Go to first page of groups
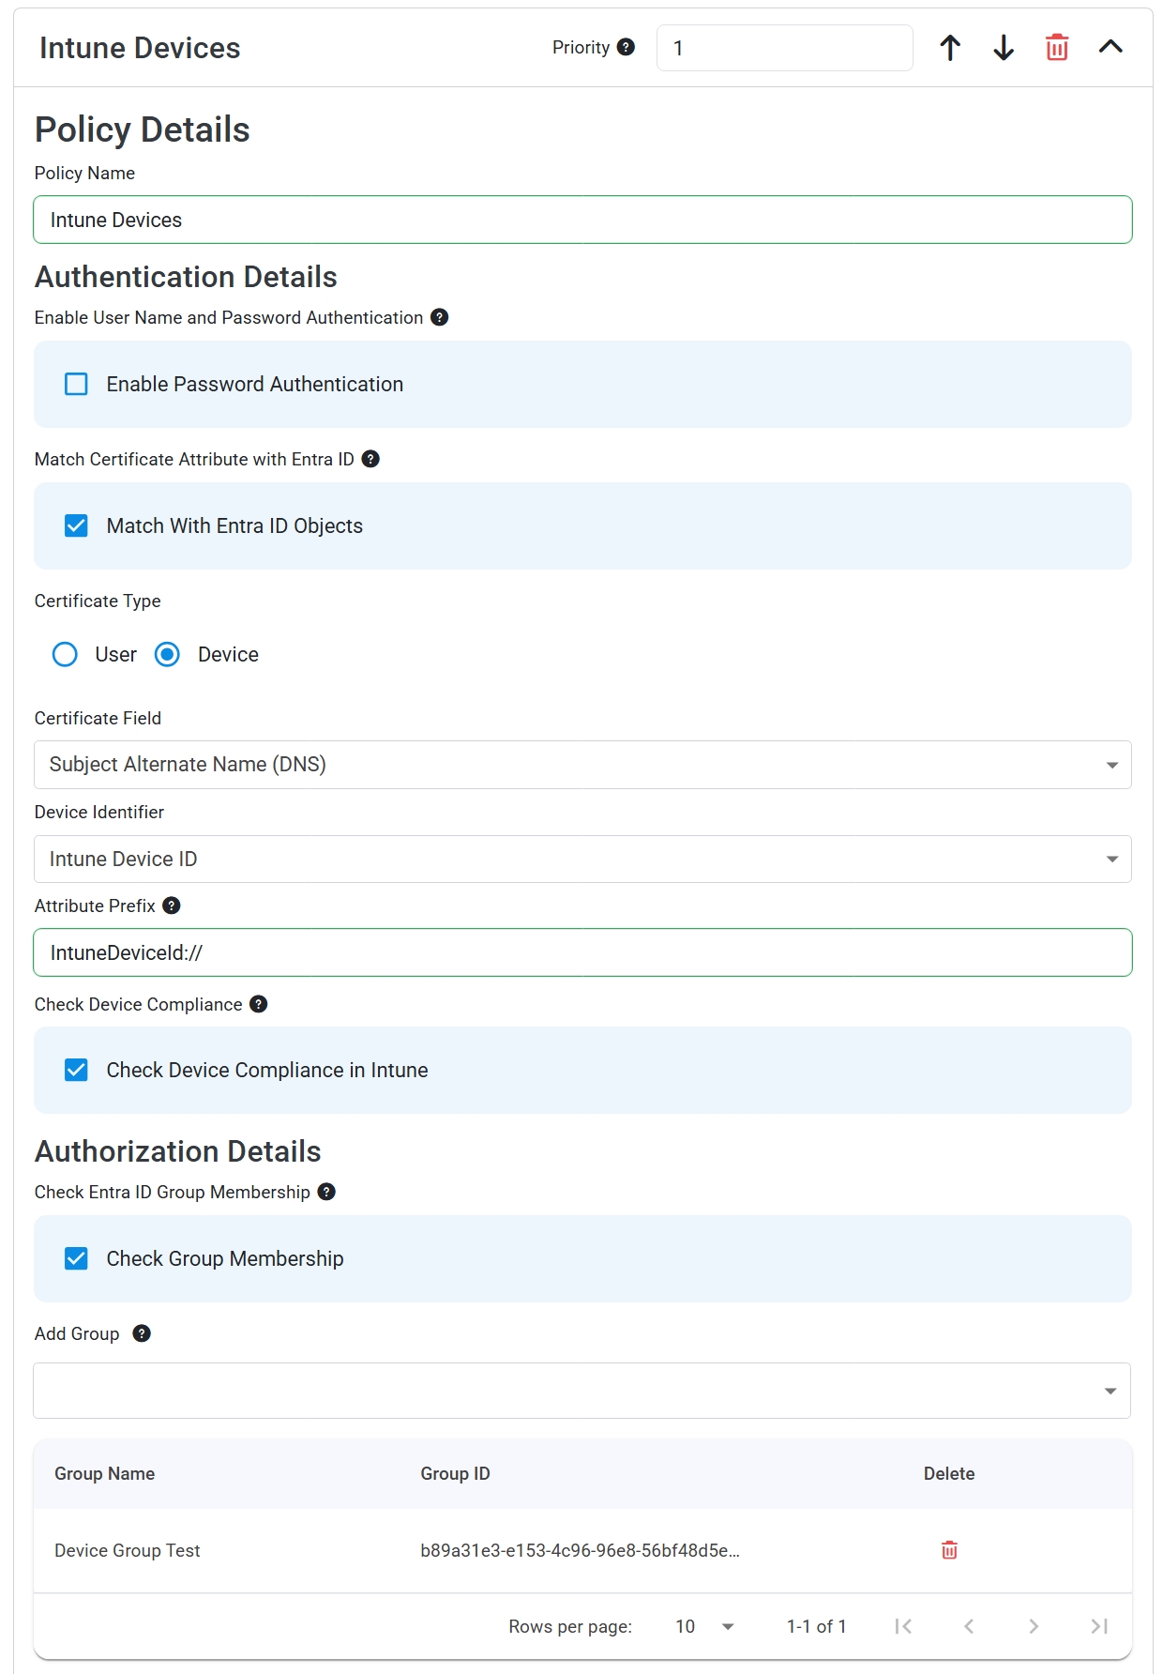 [903, 1626]
